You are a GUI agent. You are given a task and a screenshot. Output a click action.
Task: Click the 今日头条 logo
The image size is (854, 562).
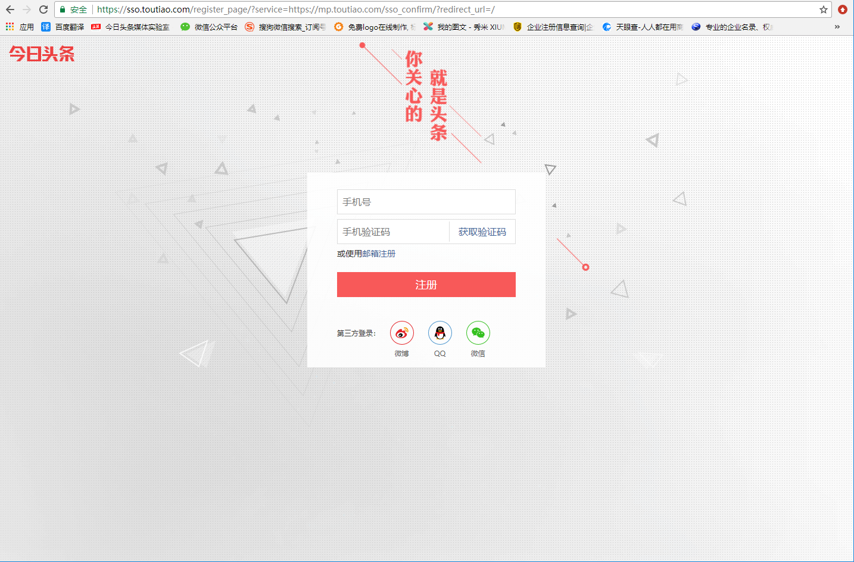coord(42,54)
